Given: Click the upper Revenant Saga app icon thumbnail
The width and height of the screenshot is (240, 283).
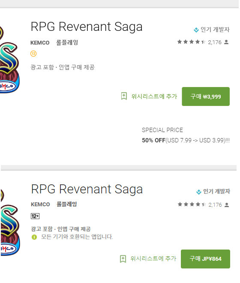Looking at the screenshot, I should pyautogui.click(x=9, y=60).
